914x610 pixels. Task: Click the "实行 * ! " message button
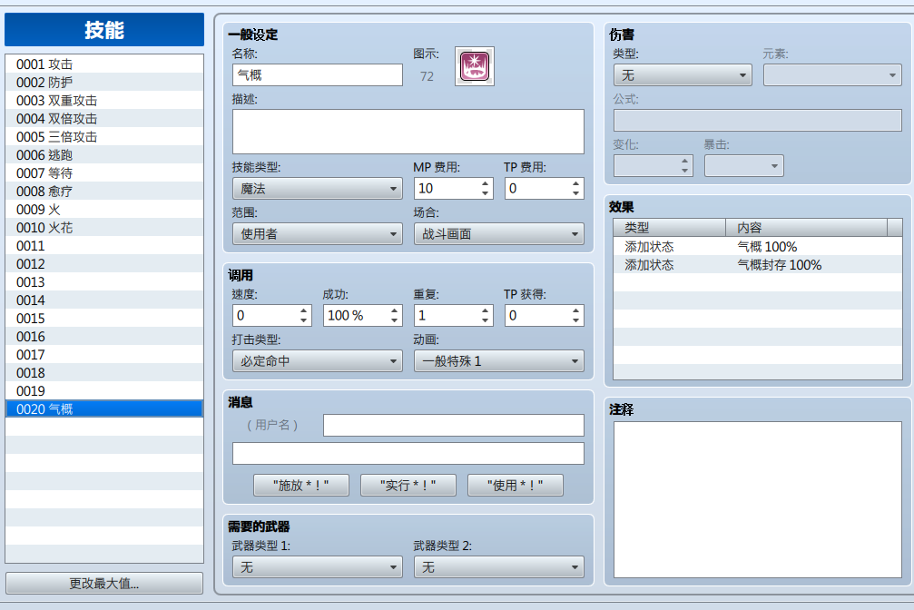pyautogui.click(x=408, y=486)
